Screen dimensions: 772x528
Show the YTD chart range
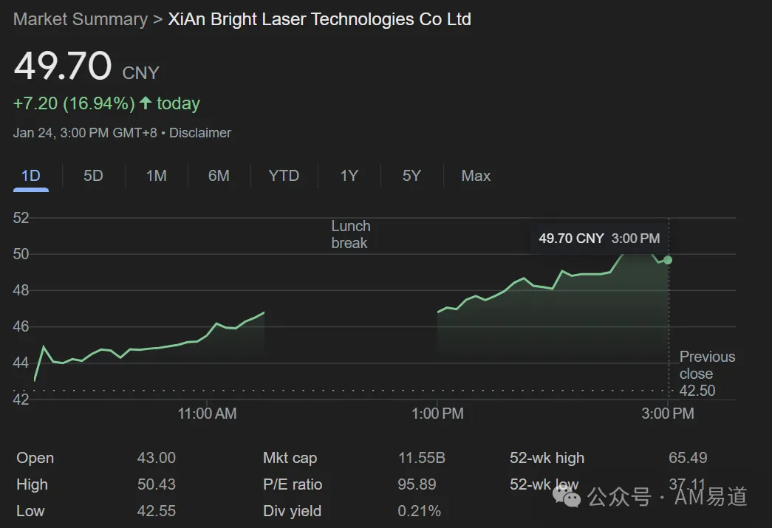click(x=284, y=176)
